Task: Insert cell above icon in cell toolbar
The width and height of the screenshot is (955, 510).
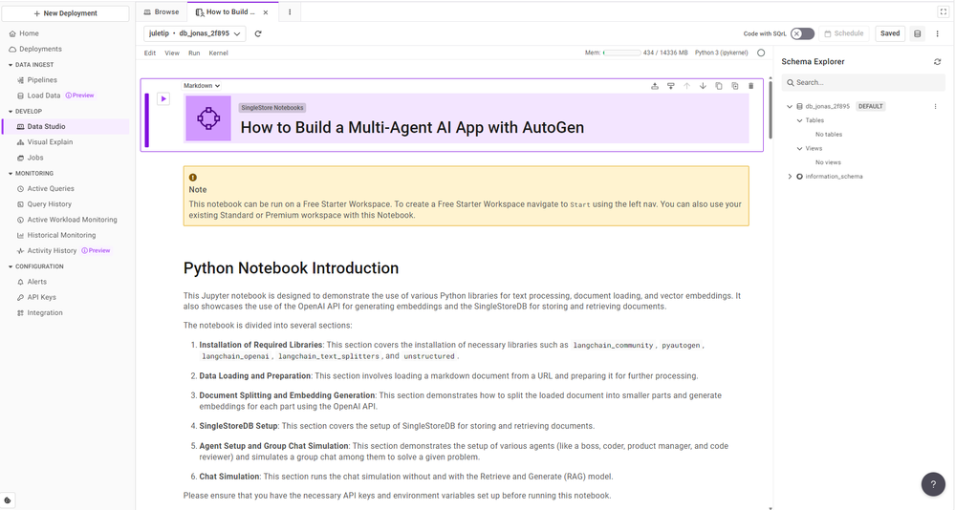Action: coord(655,86)
